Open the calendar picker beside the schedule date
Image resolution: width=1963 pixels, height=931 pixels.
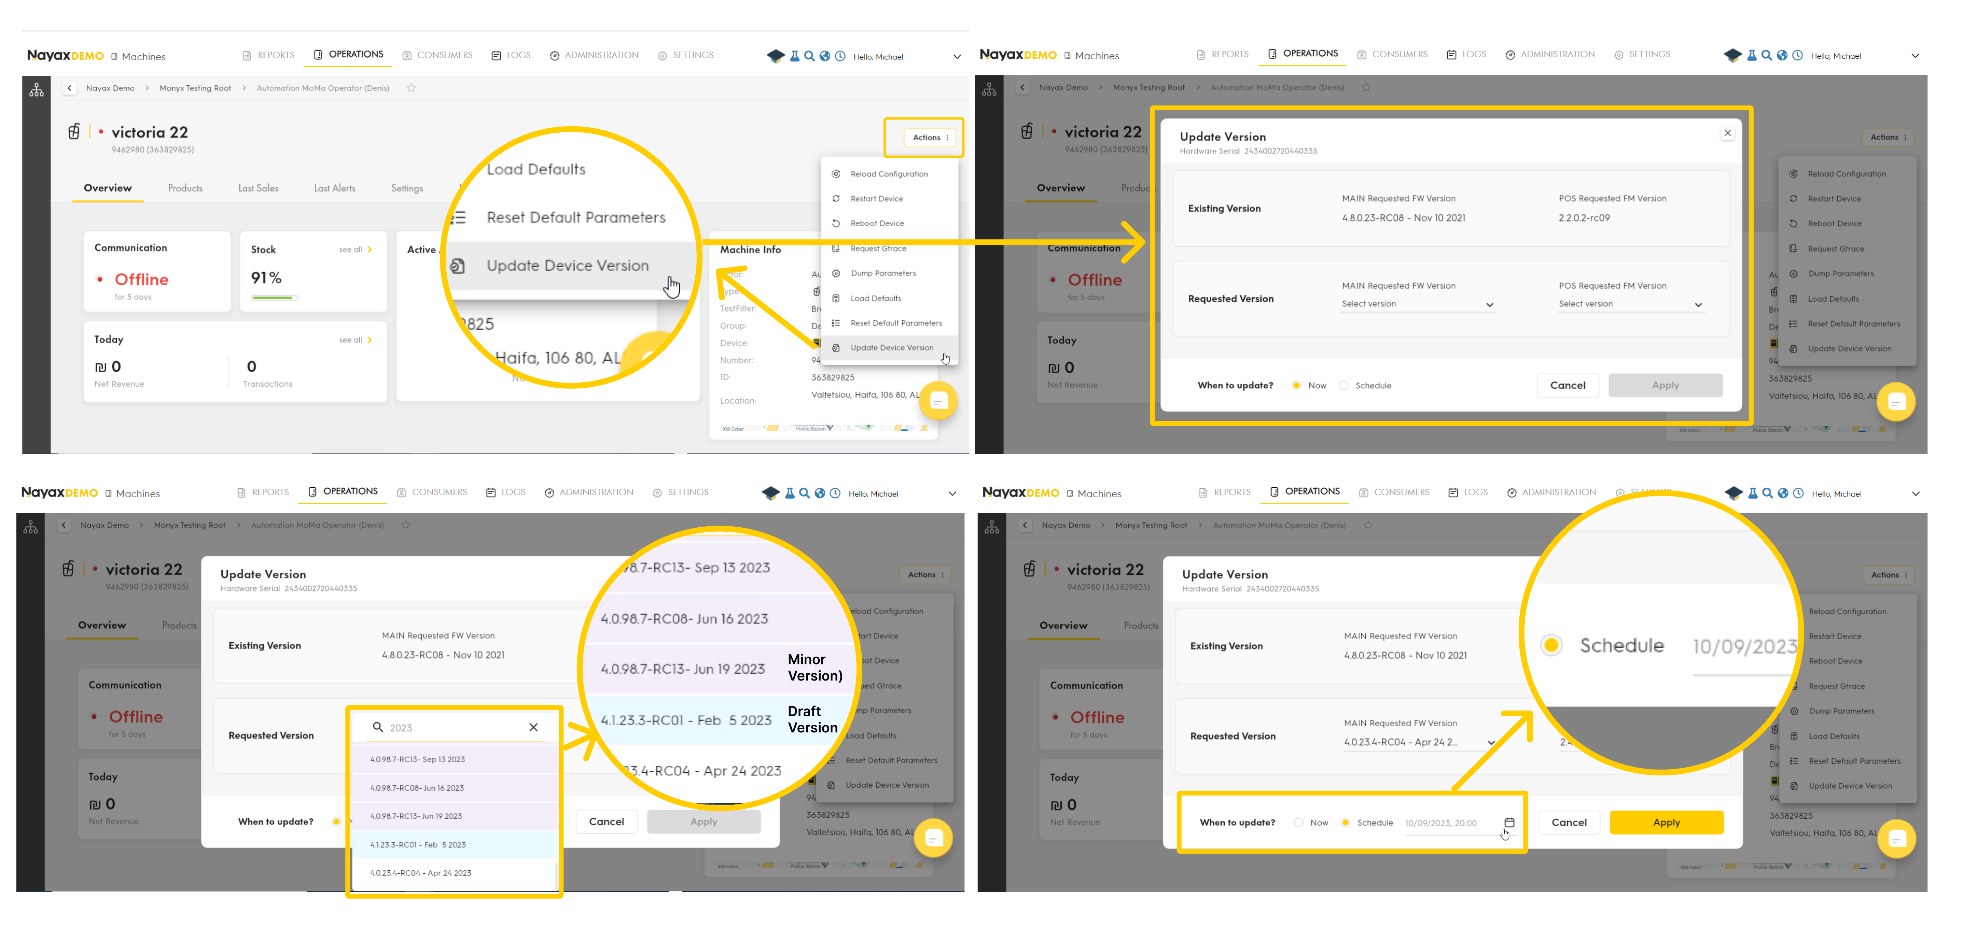(x=1509, y=822)
